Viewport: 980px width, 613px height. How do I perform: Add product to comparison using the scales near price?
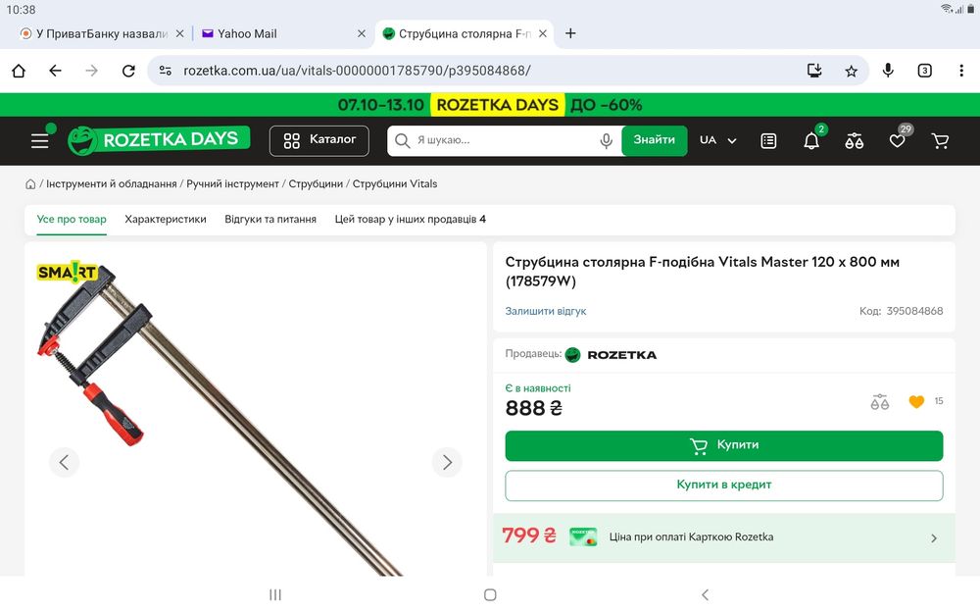[879, 402]
